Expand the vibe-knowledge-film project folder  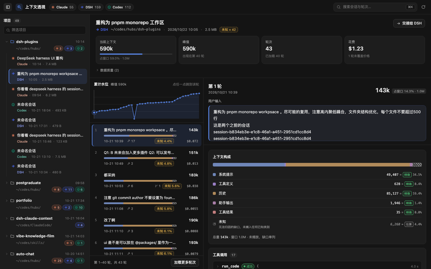tap(7, 236)
